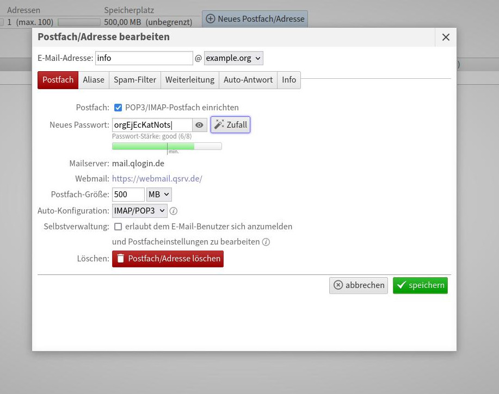Click the password strength bar
Image resolution: width=499 pixels, height=394 pixels.
(x=166, y=146)
